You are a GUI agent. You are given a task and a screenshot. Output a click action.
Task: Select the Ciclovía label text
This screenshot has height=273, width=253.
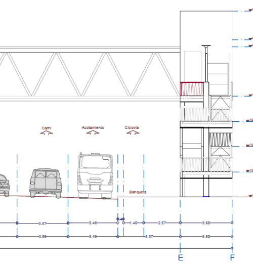(x=132, y=127)
